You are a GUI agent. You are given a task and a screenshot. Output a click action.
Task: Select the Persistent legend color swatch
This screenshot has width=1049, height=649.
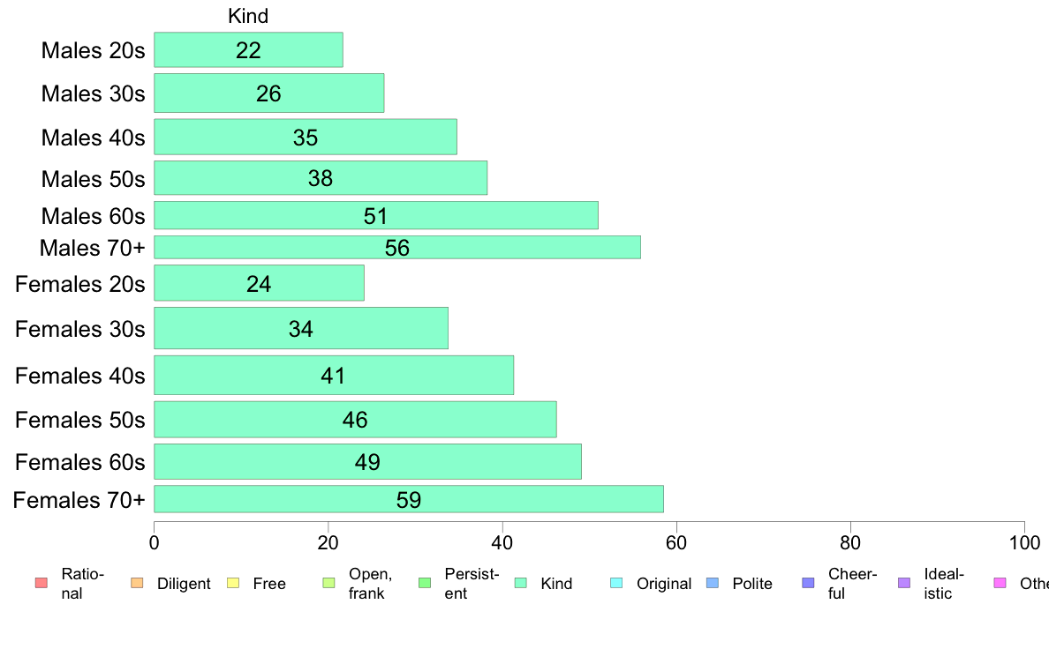(424, 583)
